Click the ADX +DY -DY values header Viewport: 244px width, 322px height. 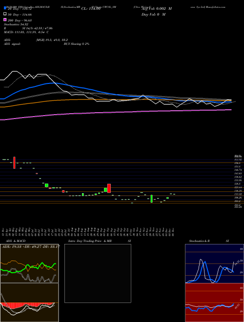(x=30, y=246)
